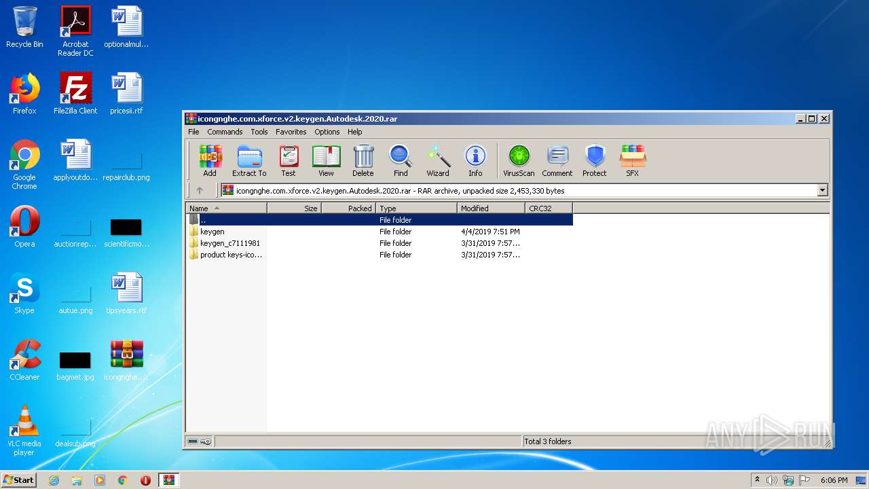The image size is (869, 489).
Task: Open the Tools menu
Action: [x=259, y=132]
